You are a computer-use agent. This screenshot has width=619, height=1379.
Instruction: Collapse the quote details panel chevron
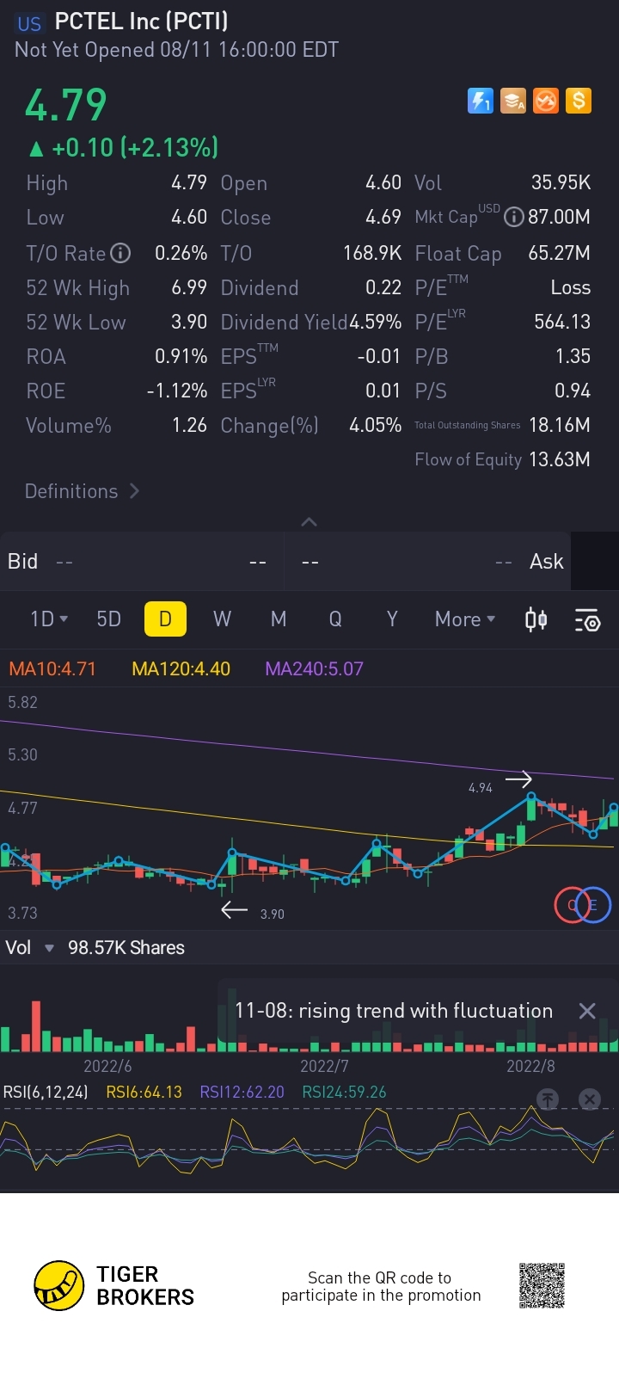(x=309, y=521)
